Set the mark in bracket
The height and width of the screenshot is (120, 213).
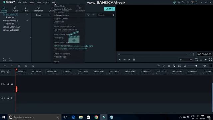[190, 54]
